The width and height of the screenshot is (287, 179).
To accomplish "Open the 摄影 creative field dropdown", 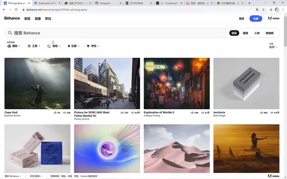I will 14,46.
